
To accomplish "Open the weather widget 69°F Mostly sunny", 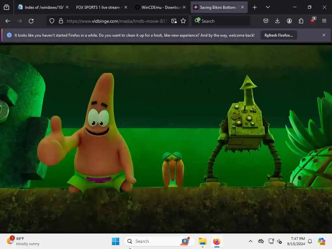I will (23, 241).
